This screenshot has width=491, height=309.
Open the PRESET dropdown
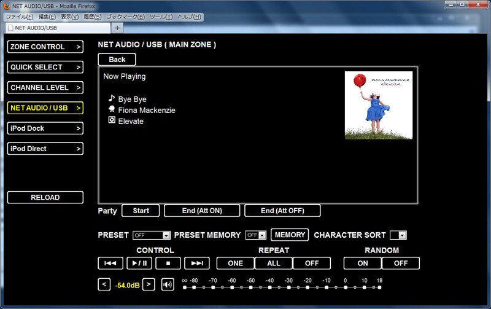(152, 235)
